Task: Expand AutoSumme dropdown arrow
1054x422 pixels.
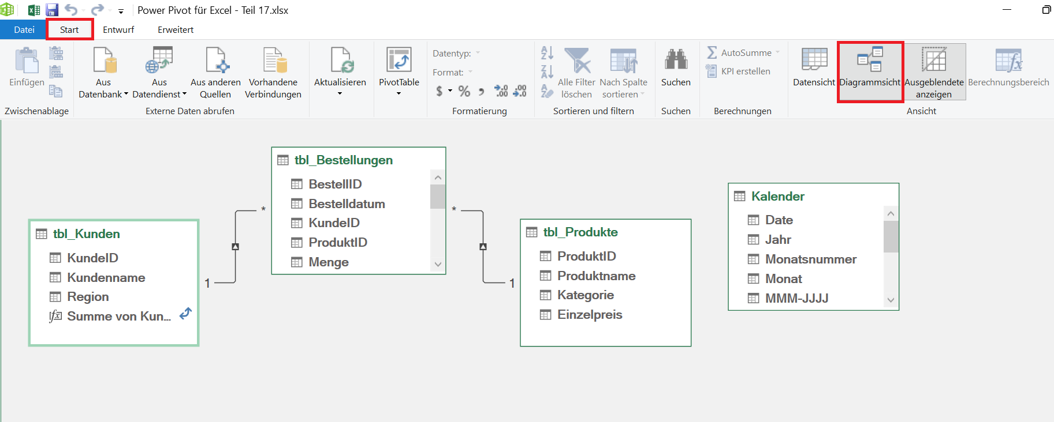Action: point(777,52)
